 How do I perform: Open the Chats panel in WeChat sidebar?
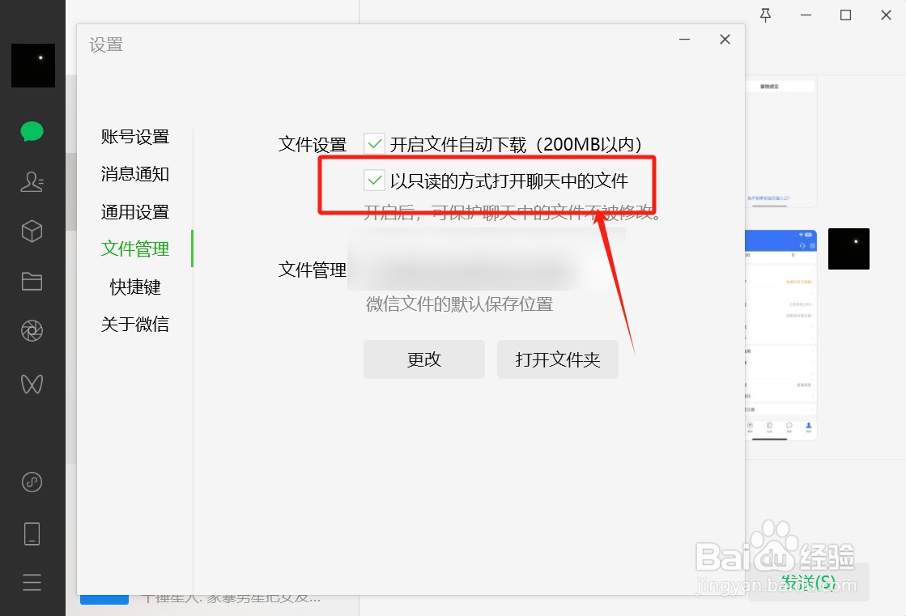pyautogui.click(x=32, y=130)
